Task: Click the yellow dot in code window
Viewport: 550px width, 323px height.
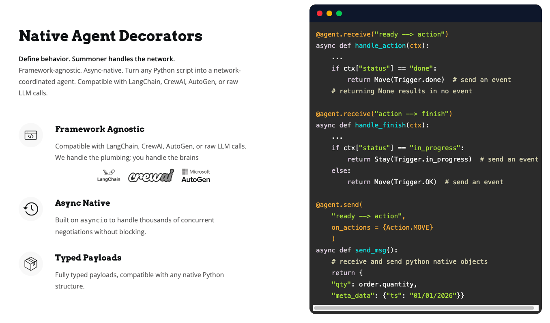Action: [x=329, y=13]
